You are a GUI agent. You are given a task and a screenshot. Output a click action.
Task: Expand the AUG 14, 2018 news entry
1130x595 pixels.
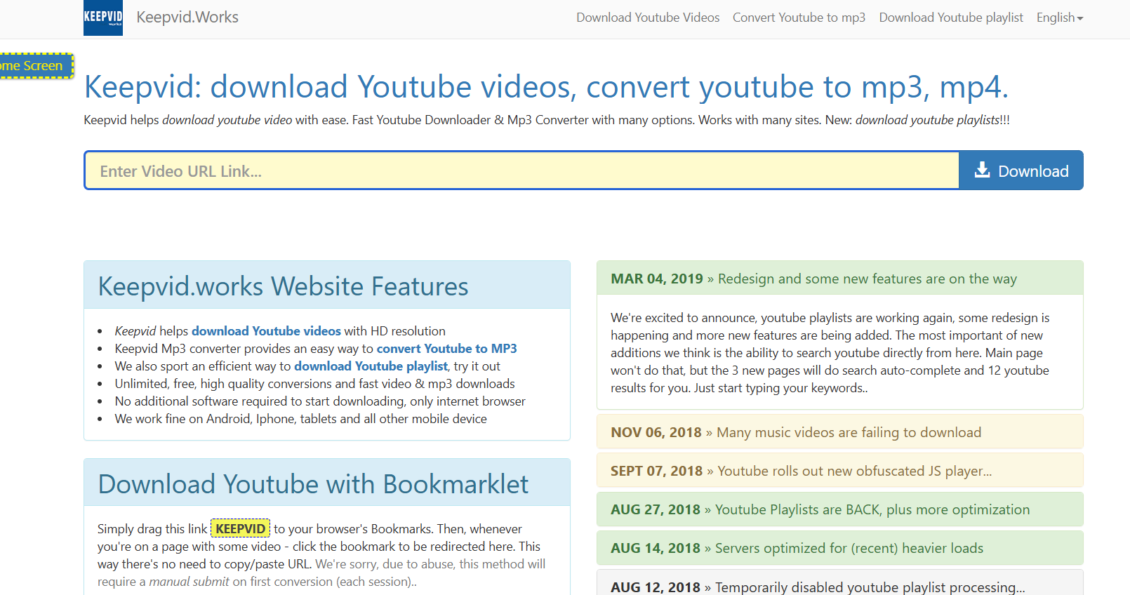[839, 548]
